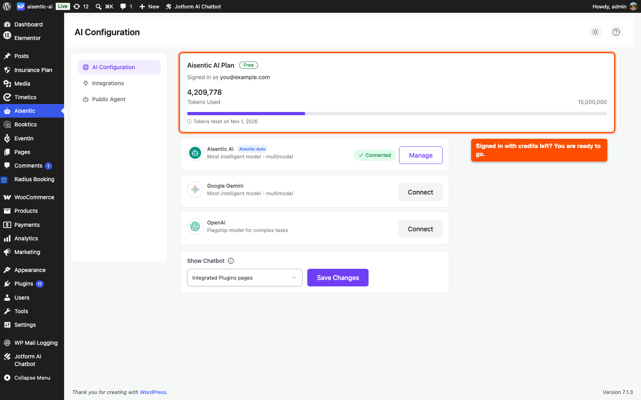Open aisentic-ai site name in admin bar
The image size is (641, 400).
click(x=35, y=6)
